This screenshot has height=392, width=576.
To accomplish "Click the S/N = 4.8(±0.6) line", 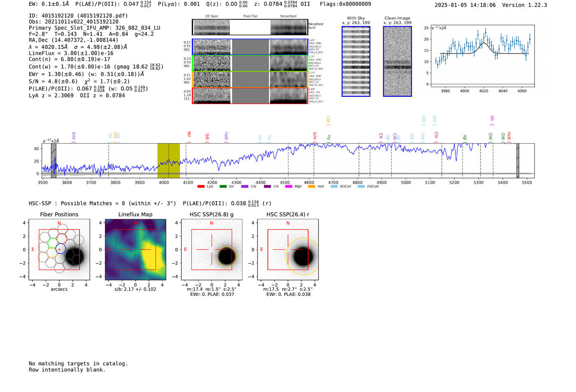I will (79, 81).
